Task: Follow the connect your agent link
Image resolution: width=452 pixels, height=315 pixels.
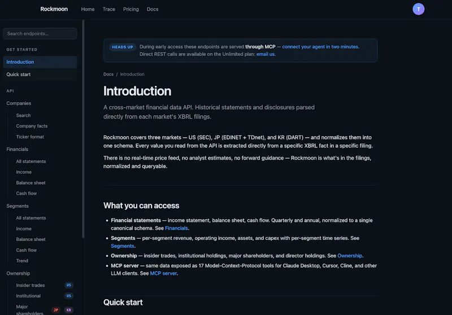Action: pos(320,47)
